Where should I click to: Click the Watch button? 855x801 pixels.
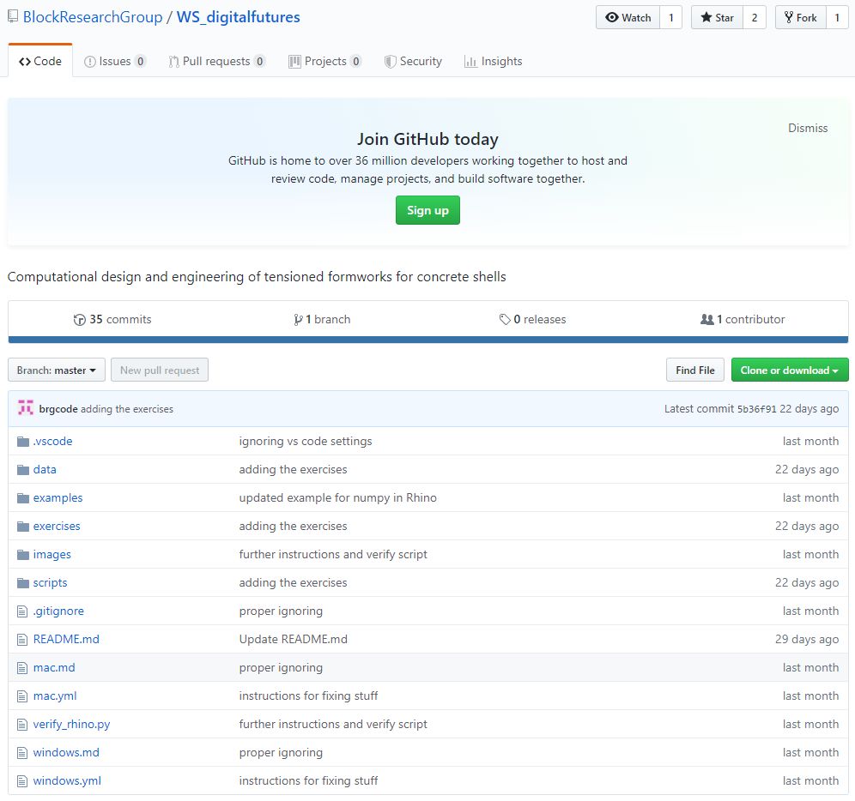628,17
